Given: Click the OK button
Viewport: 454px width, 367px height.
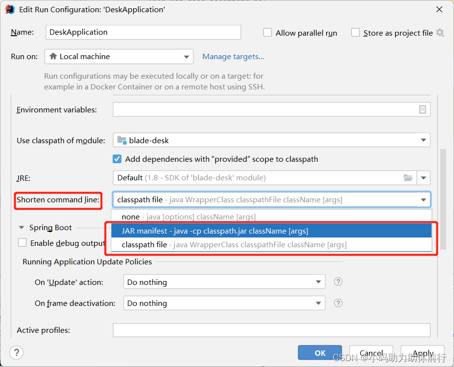Looking at the screenshot, I should click(320, 353).
